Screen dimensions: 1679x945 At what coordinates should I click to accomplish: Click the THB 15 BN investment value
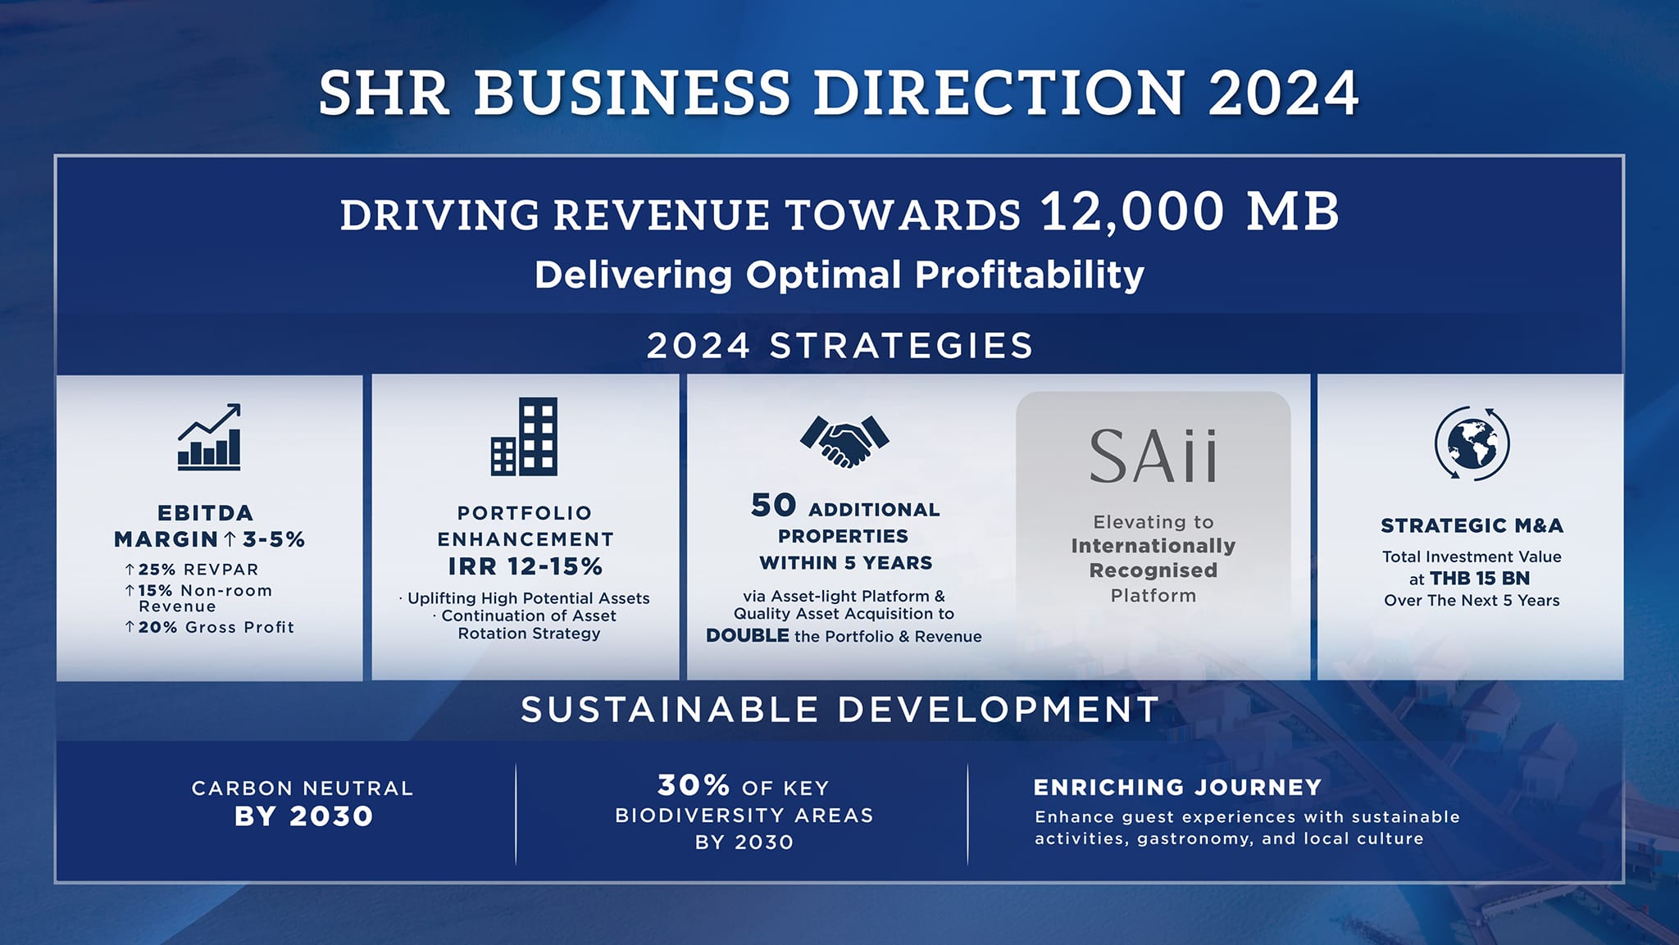[x=1479, y=579]
